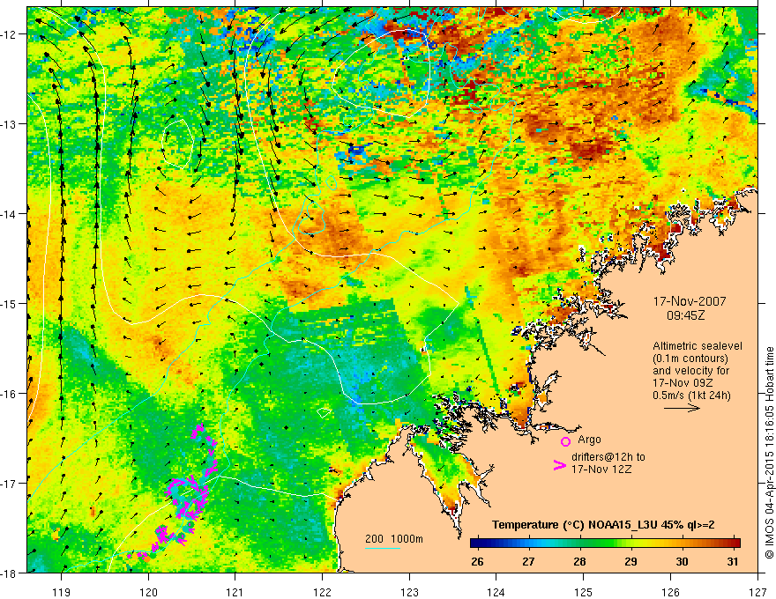The image size is (776, 599).
Task: Click longitude axis label 124
Action: coord(496,592)
